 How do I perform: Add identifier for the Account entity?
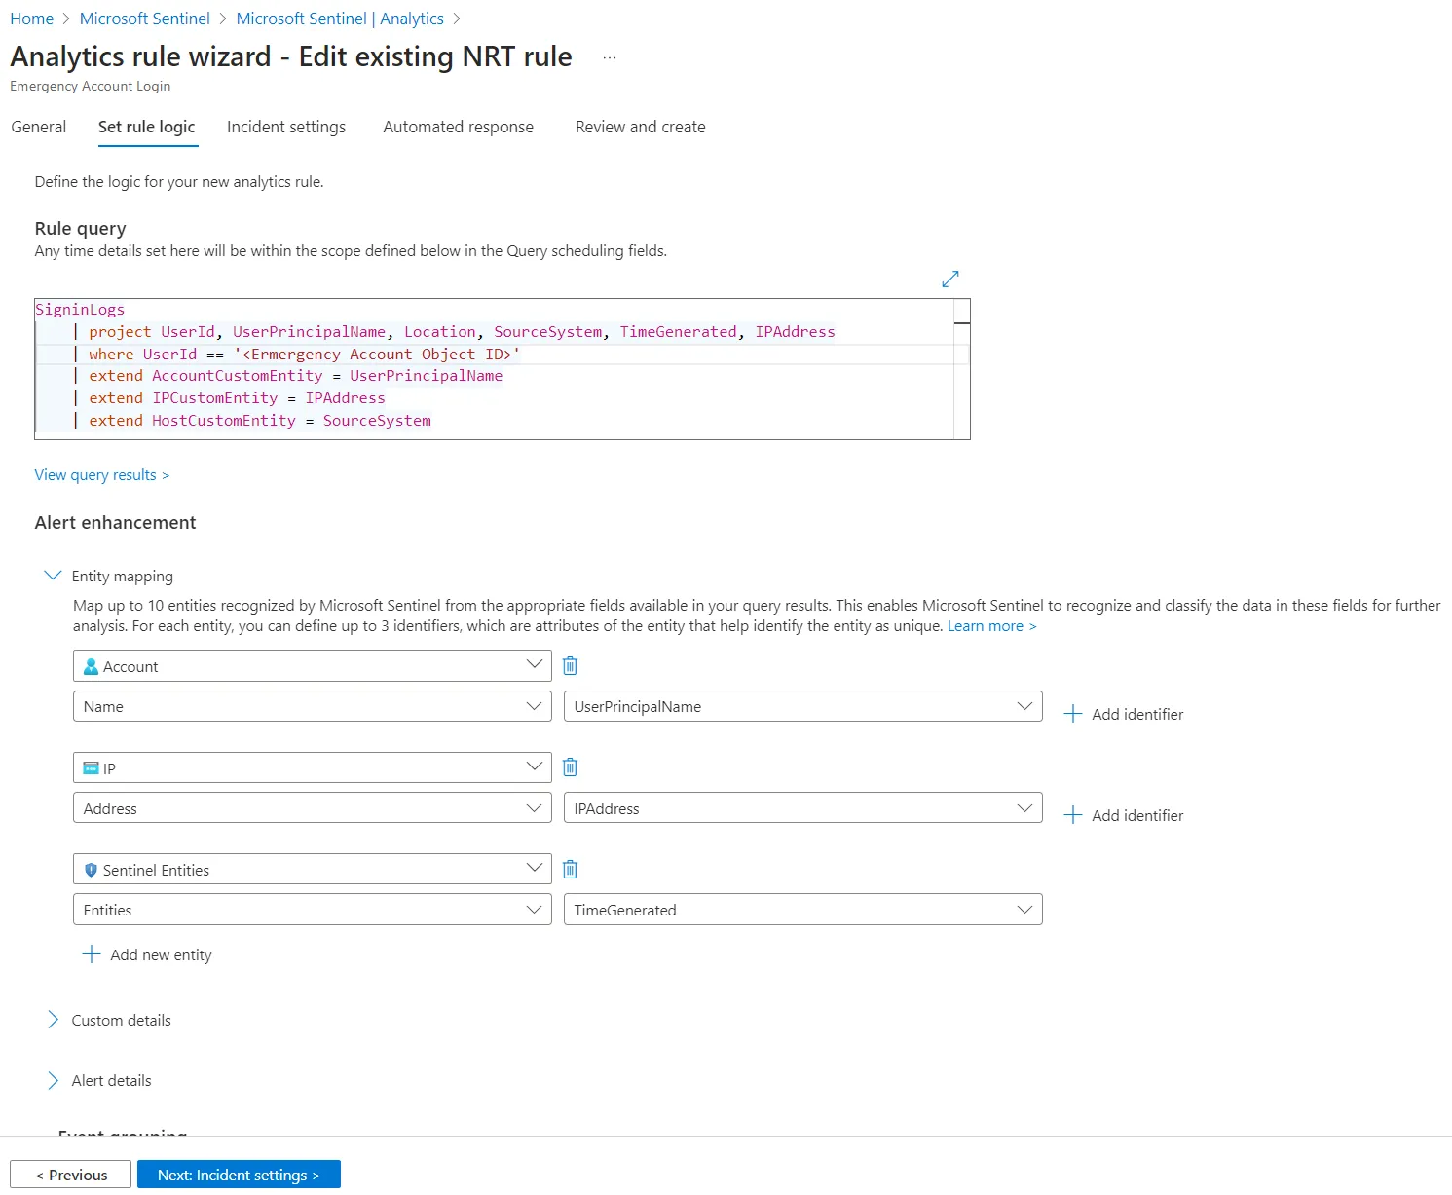coord(1124,714)
